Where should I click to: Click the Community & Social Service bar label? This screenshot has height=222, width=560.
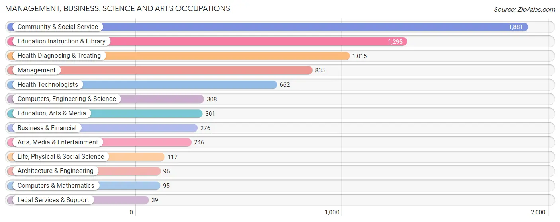58,27
